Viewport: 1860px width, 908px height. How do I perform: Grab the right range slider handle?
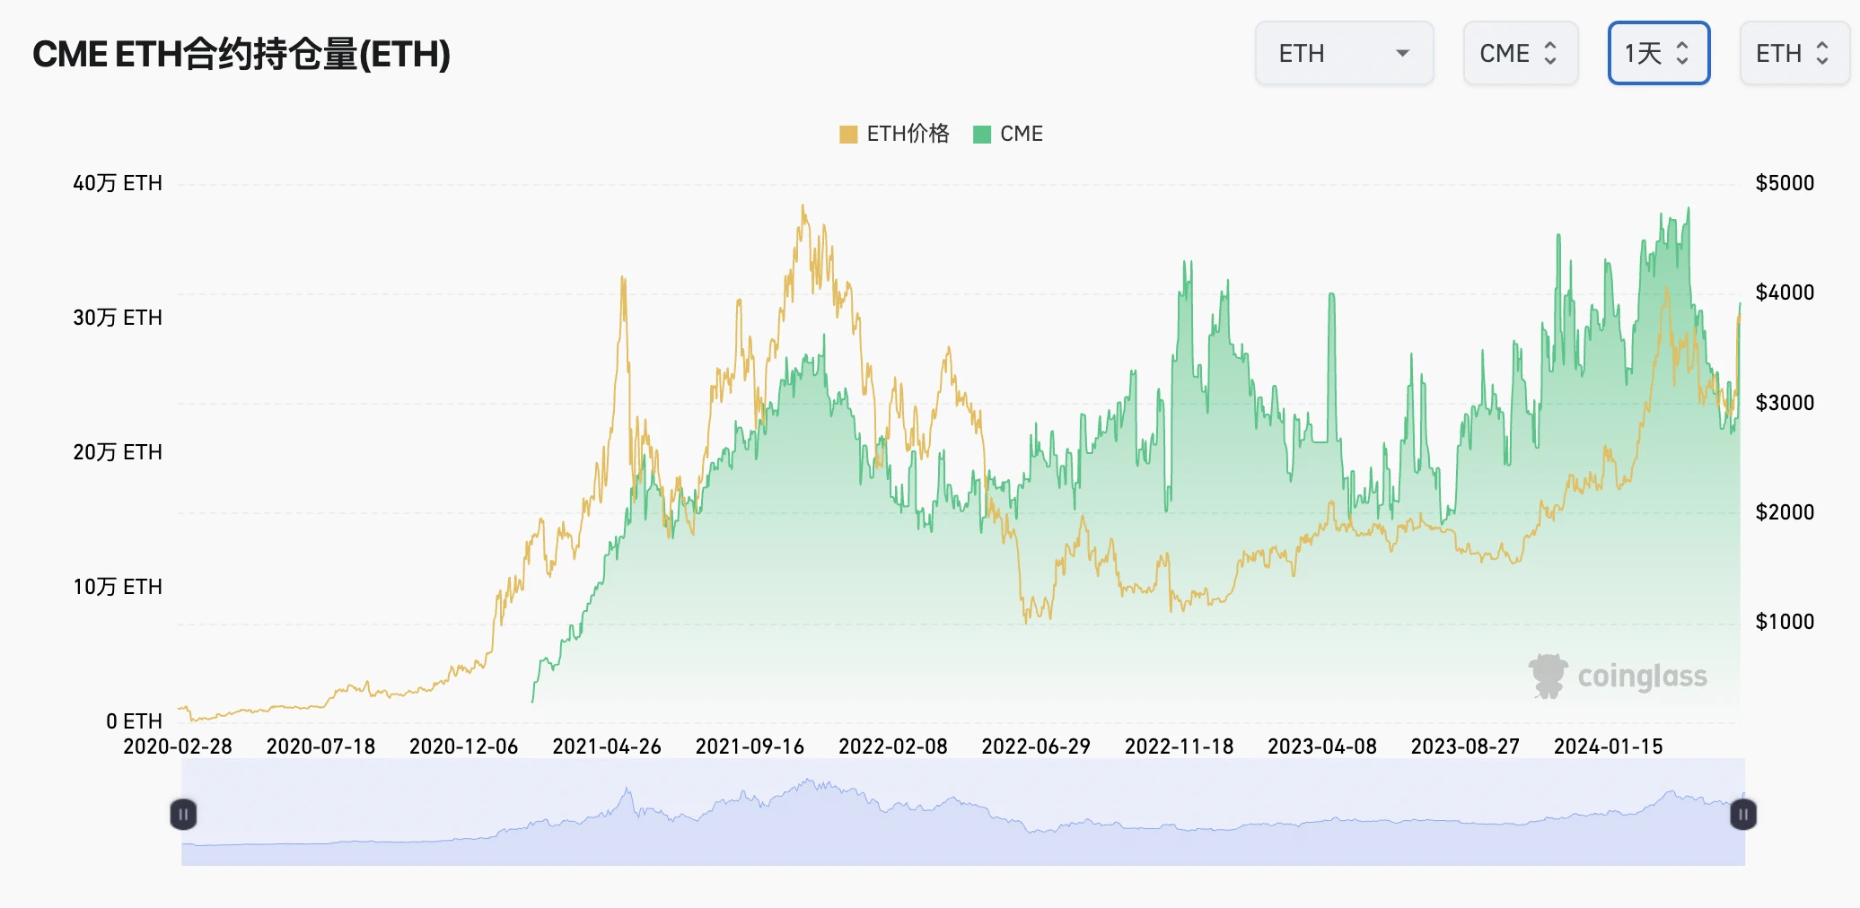(1742, 815)
